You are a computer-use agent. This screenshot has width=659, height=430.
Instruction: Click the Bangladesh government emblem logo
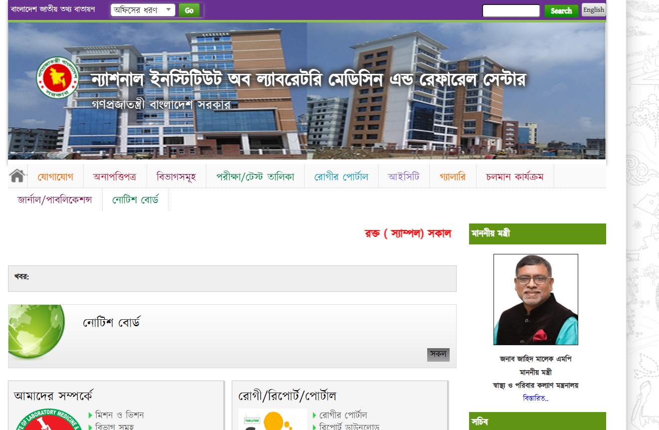(58, 77)
